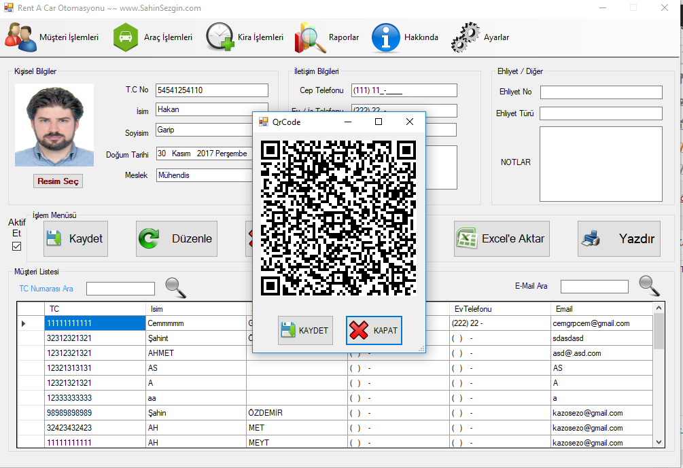Close the Rent A Car Otomasyonu main window
The height and width of the screenshot is (468, 683).
point(665,8)
